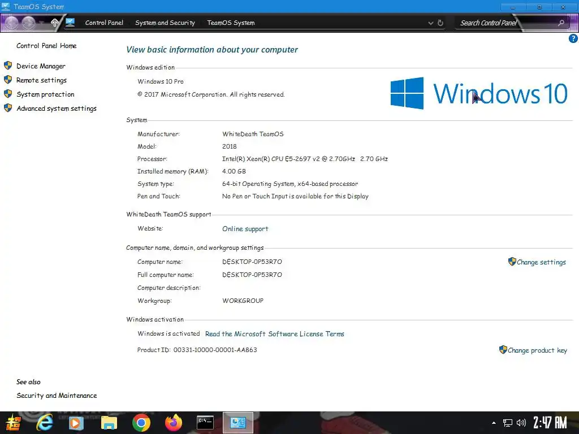Click the refresh icon in address bar
This screenshot has height=434, width=579.
(x=440, y=23)
